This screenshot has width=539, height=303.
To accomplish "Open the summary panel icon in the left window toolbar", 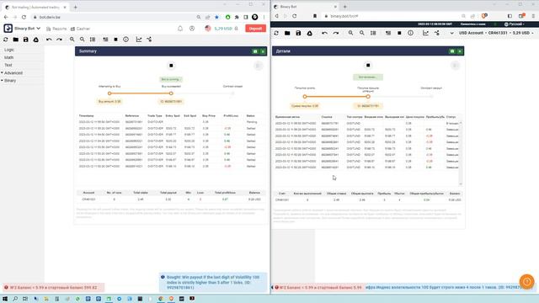I will (x=105, y=40).
